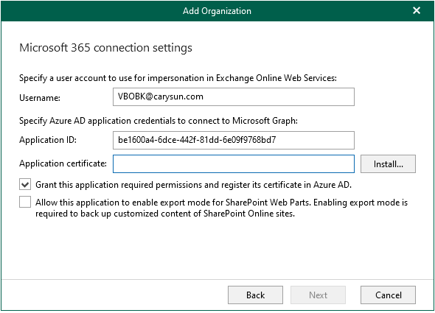
Task: Select the Application certificate field
Action: (233, 163)
